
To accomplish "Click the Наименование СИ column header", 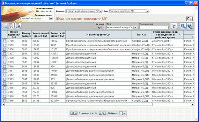I will (x=98, y=35).
